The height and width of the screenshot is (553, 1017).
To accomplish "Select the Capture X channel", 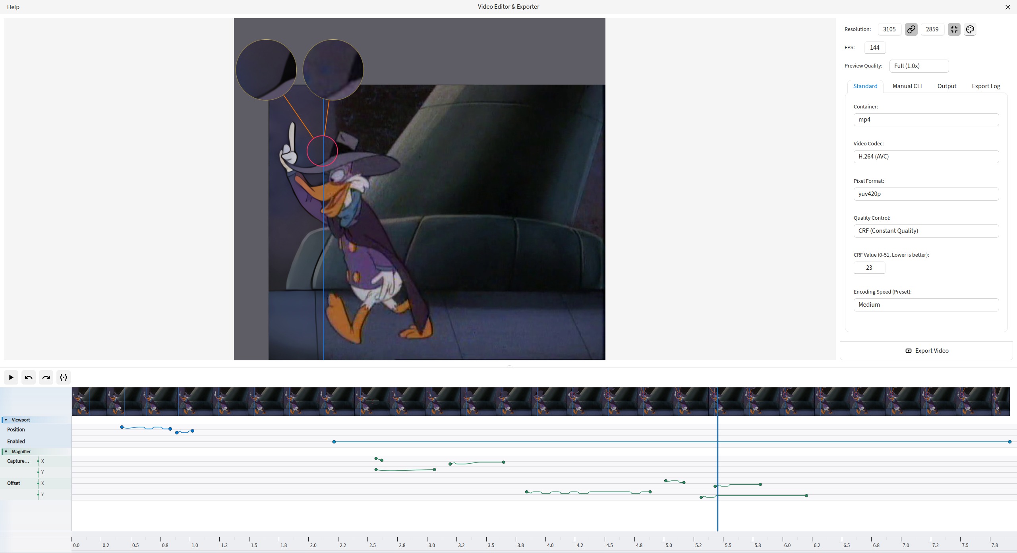I will click(x=43, y=461).
